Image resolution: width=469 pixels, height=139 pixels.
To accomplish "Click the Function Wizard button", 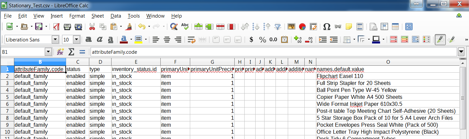I will [60, 52].
